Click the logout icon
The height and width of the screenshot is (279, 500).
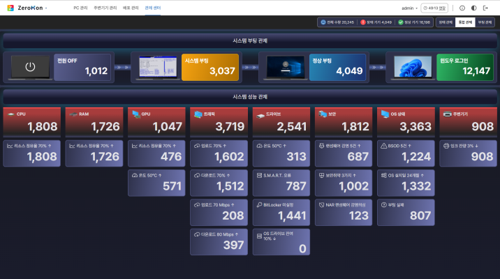pos(485,8)
